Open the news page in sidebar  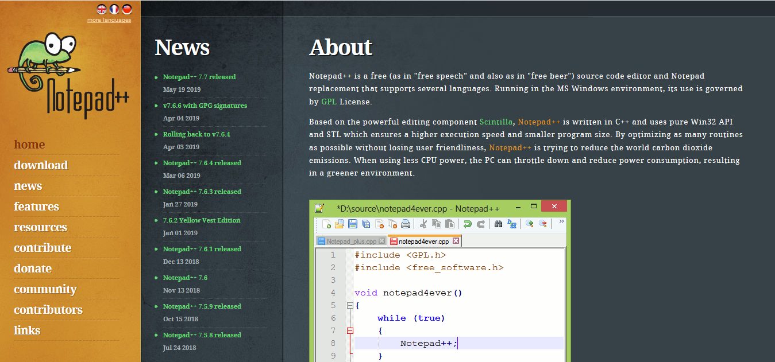click(28, 186)
